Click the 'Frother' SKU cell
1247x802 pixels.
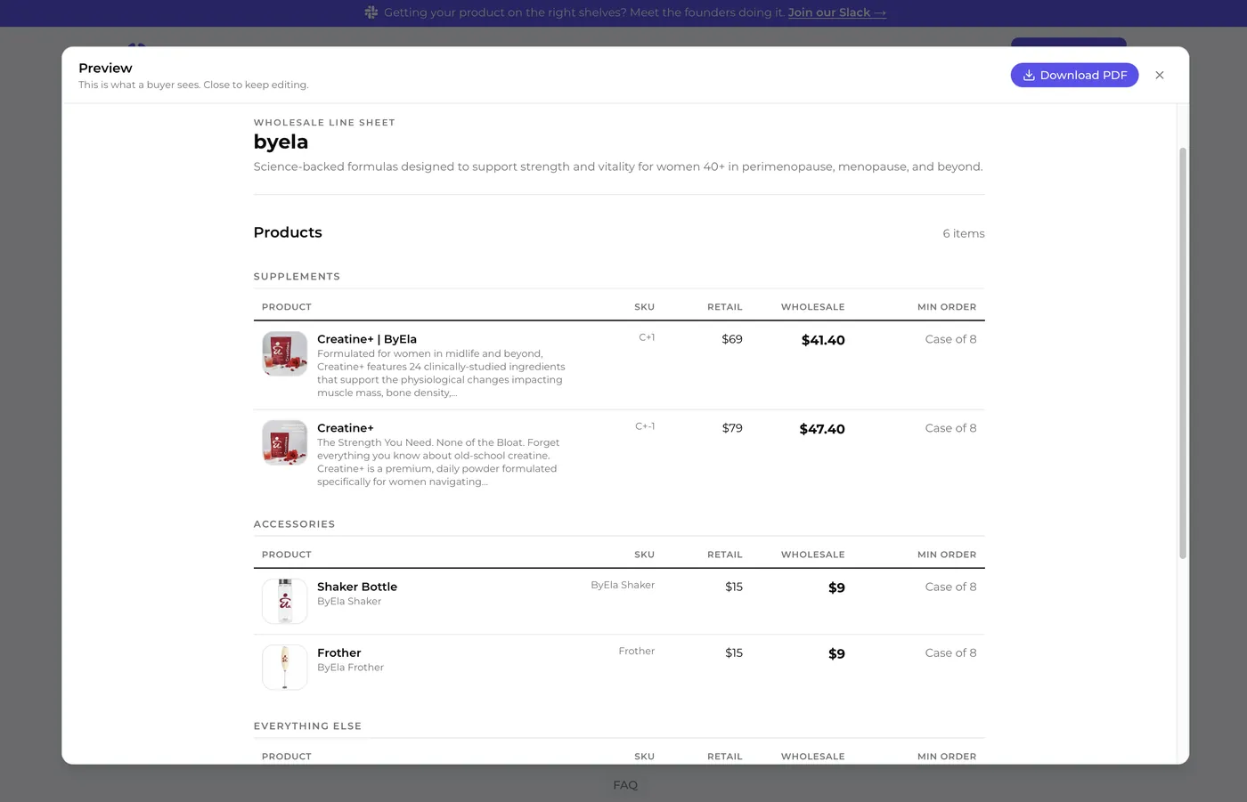click(x=637, y=651)
